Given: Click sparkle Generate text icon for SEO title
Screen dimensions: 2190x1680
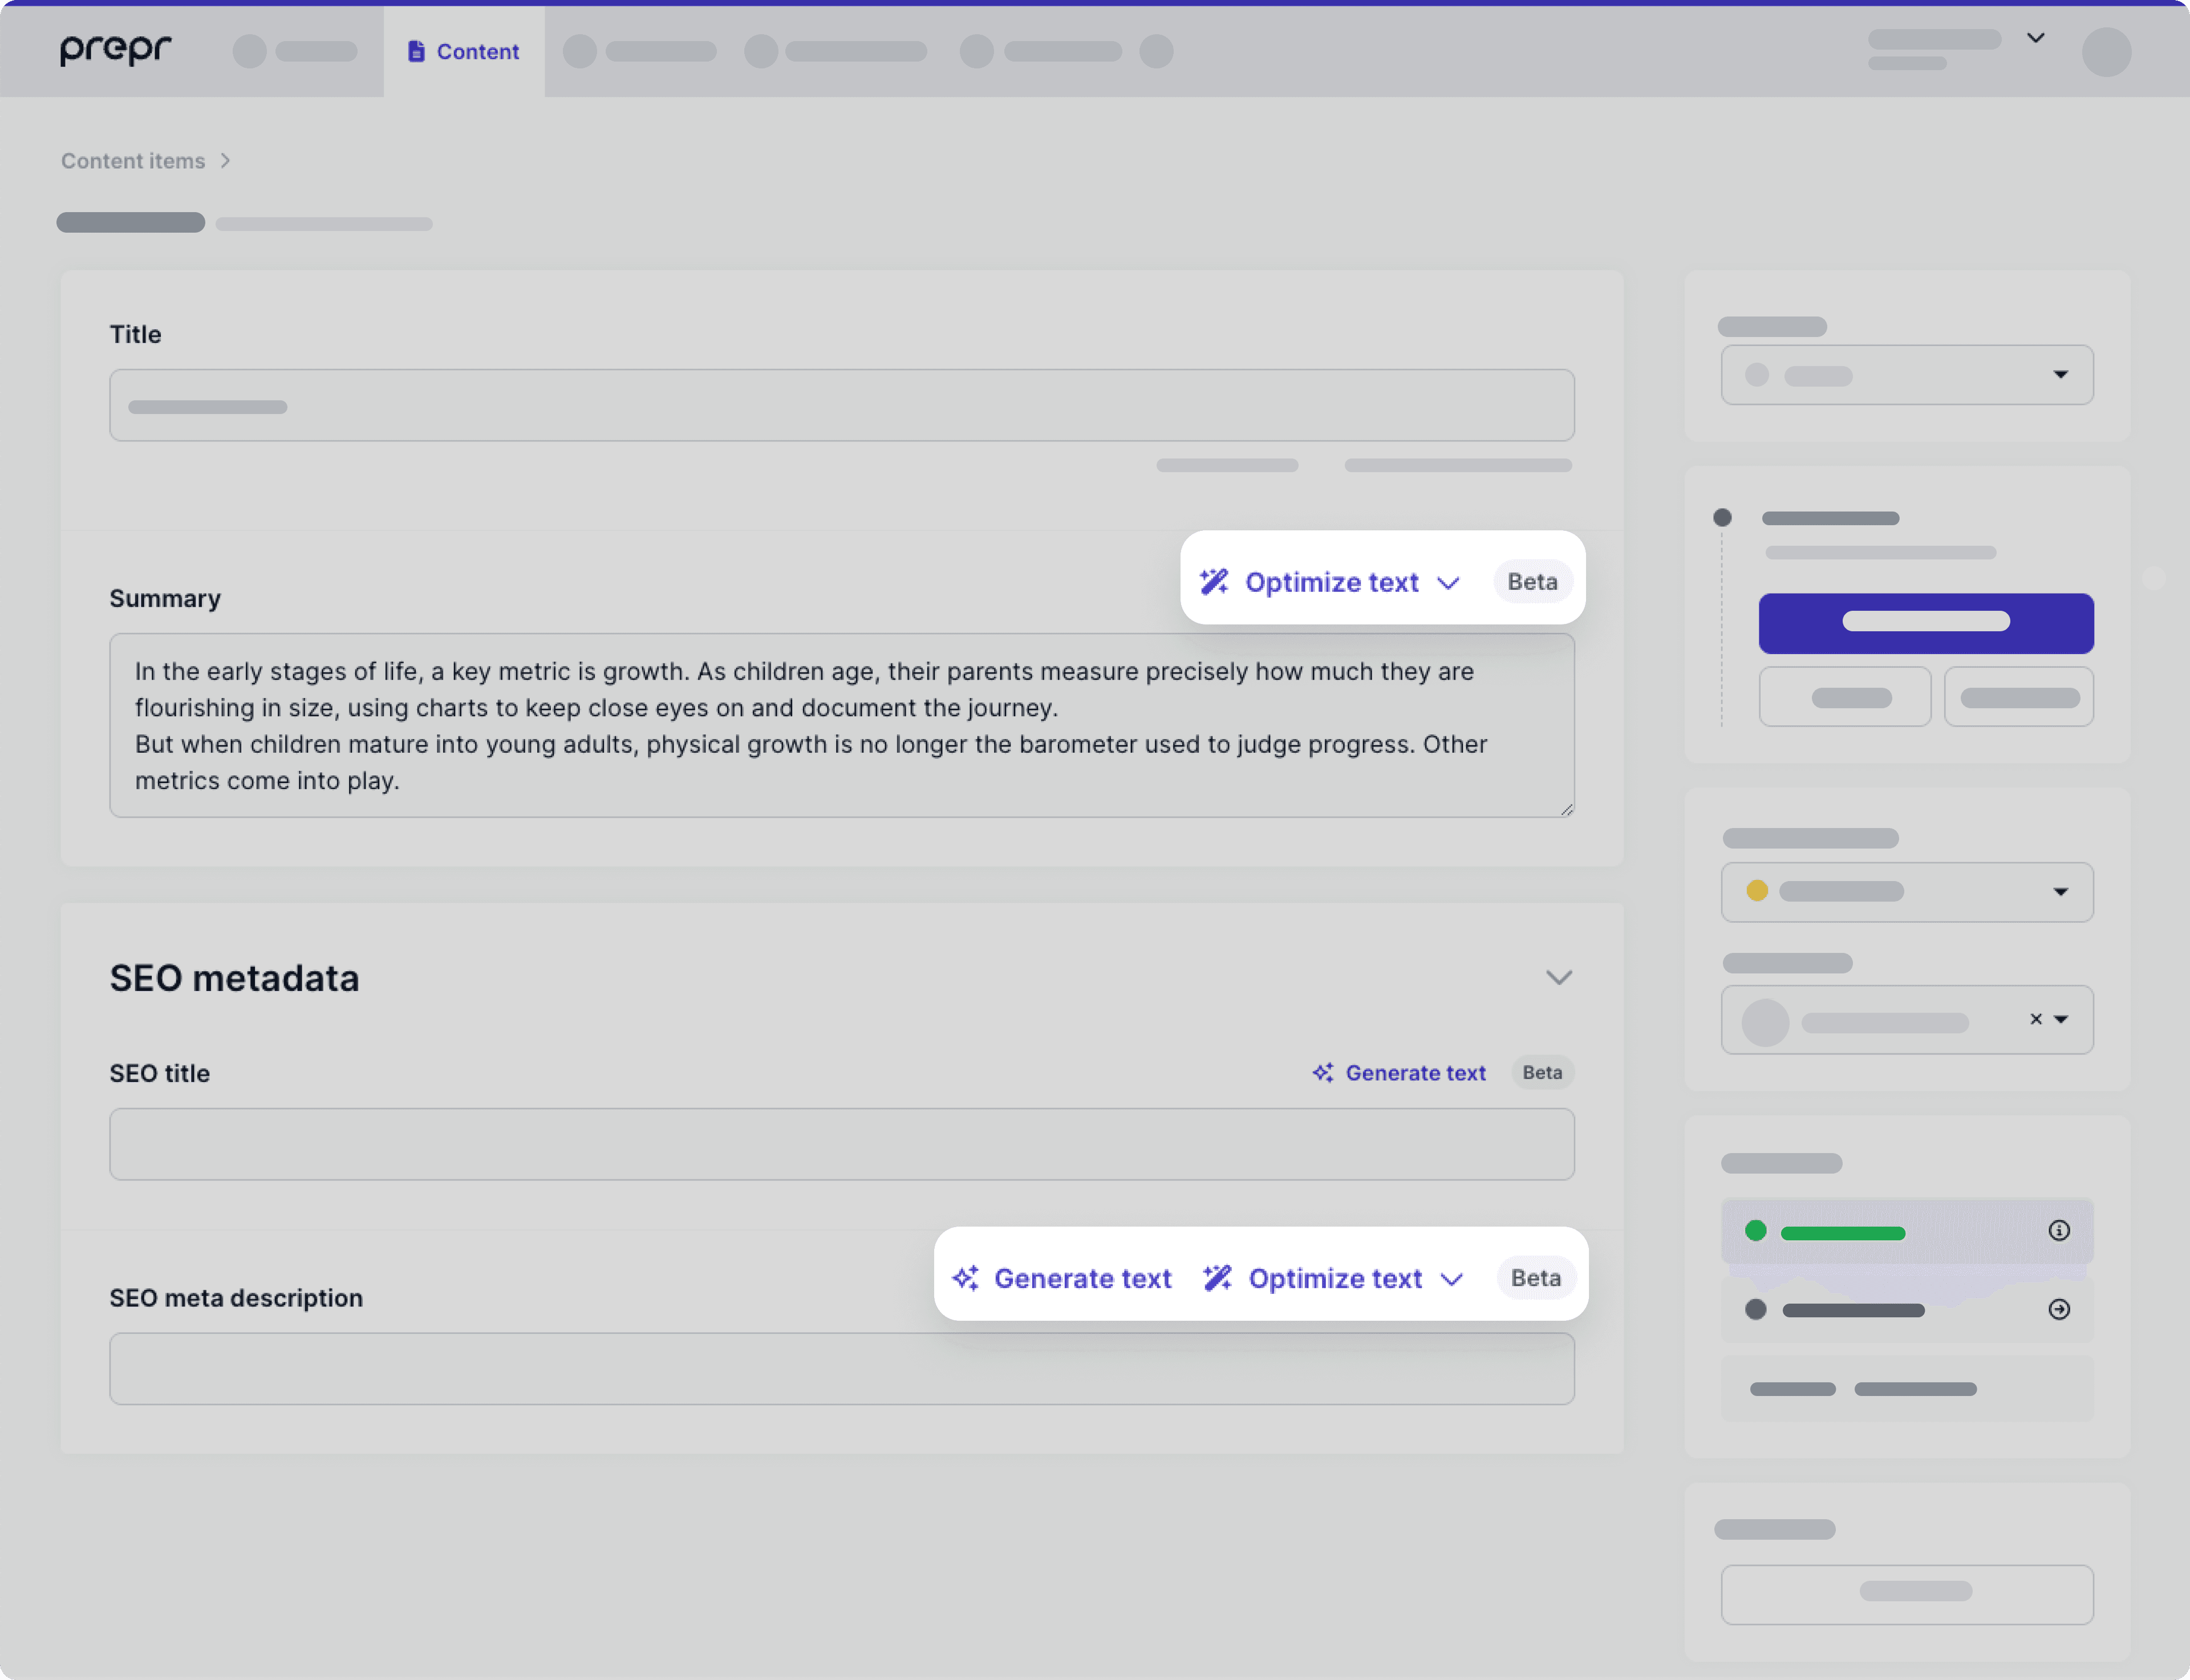Looking at the screenshot, I should tap(1322, 1072).
